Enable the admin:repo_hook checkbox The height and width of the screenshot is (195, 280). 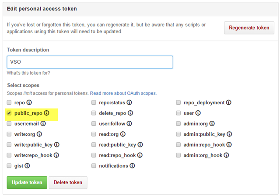[178, 144]
